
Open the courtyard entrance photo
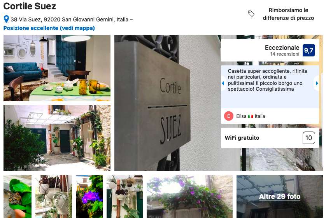pyautogui.click(x=57, y=138)
